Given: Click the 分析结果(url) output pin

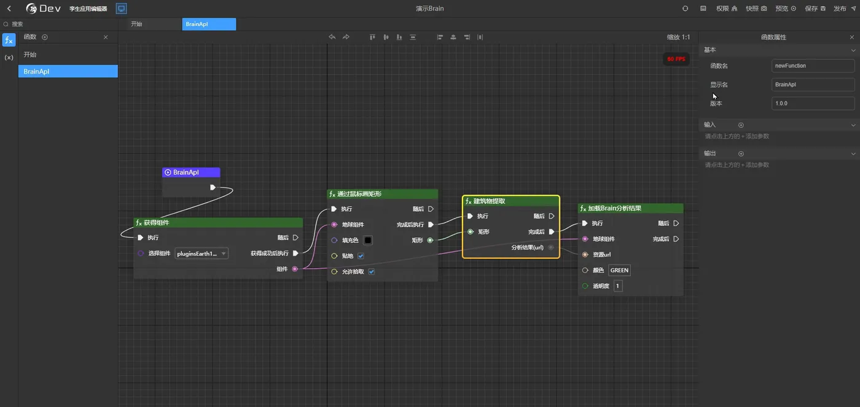Looking at the screenshot, I should point(551,247).
